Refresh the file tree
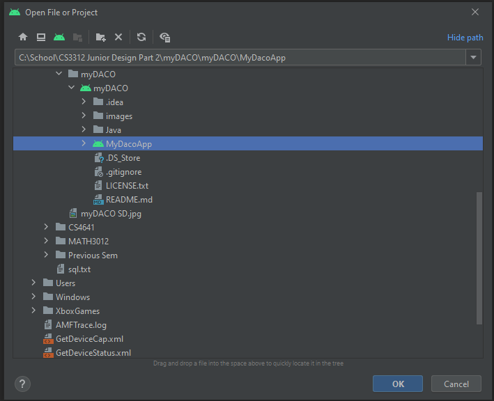 (141, 37)
